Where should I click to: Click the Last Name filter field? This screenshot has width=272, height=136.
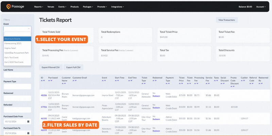pos(17,75)
